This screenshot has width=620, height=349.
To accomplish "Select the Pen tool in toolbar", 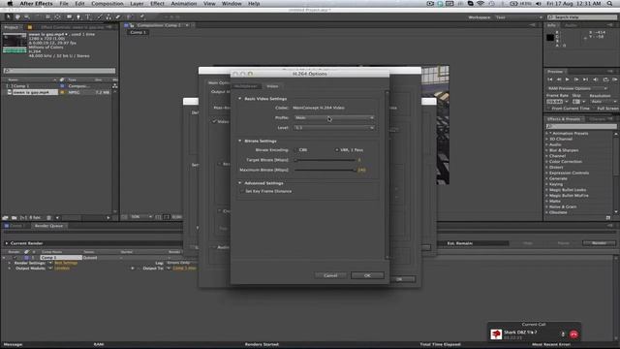I will point(78,17).
